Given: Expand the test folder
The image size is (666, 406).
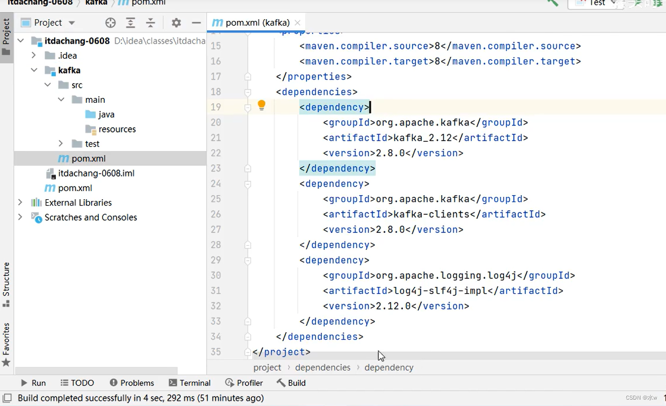Looking at the screenshot, I should 60,143.
